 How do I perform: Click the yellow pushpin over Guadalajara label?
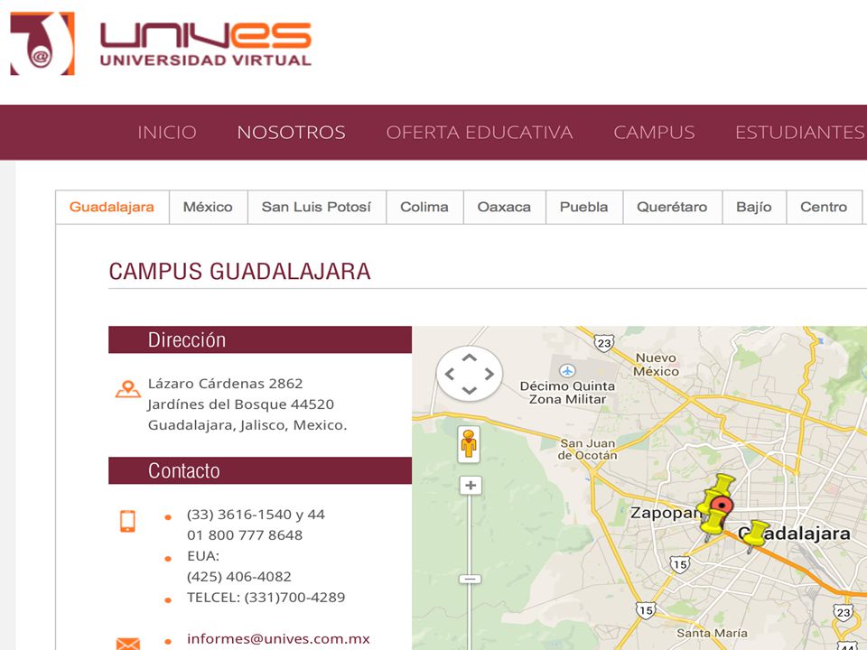[755, 535]
